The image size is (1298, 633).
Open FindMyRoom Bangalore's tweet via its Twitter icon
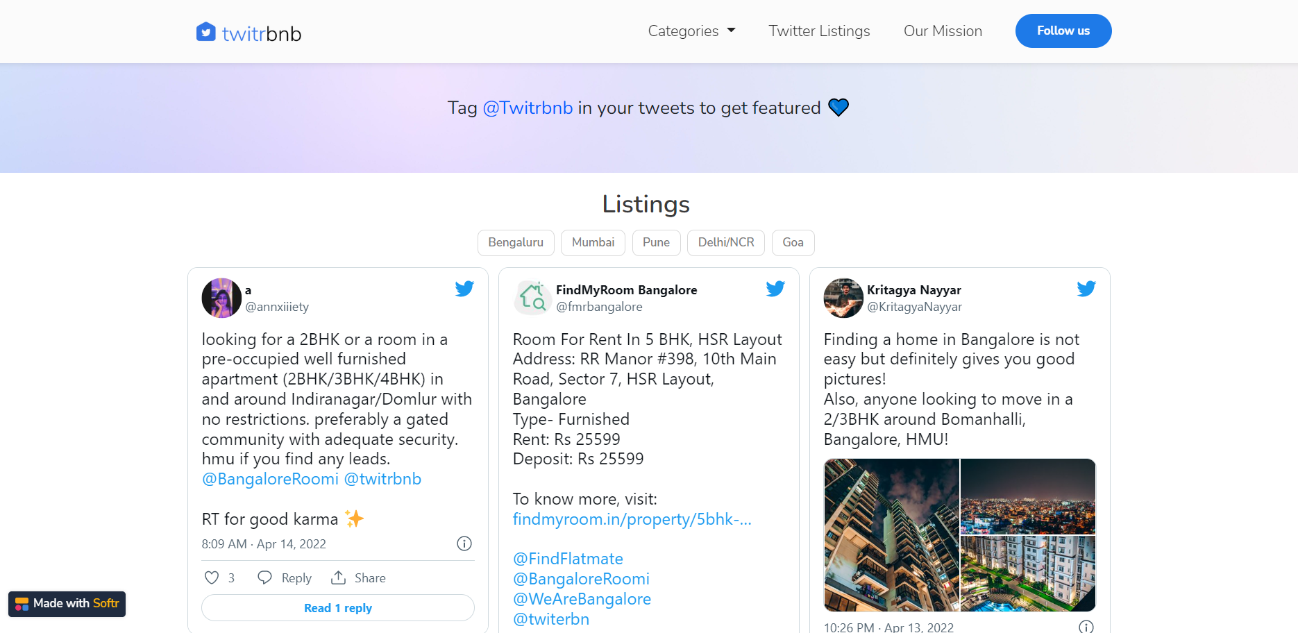click(775, 289)
